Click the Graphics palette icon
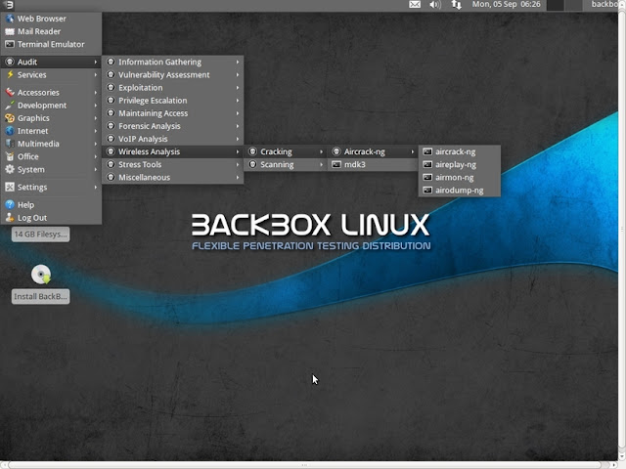This screenshot has width=626, height=469. [x=10, y=118]
